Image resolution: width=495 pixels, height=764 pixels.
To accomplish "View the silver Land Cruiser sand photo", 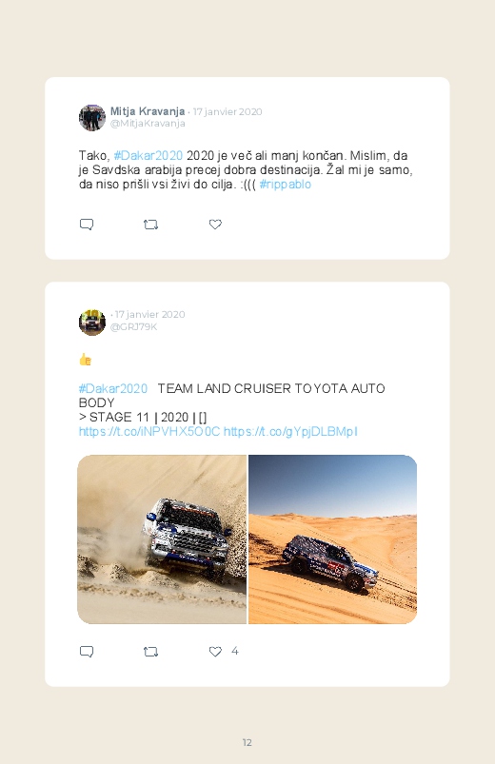I will 162,539.
